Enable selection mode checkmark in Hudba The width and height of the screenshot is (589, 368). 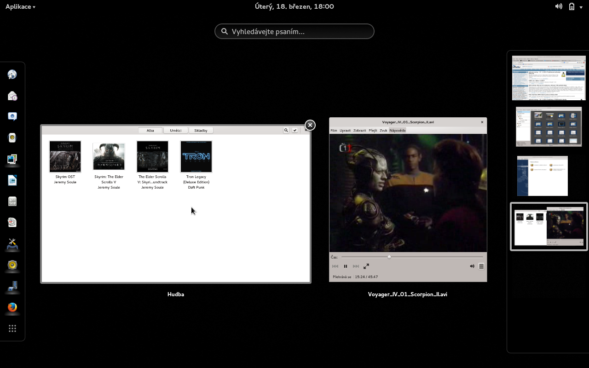click(295, 131)
